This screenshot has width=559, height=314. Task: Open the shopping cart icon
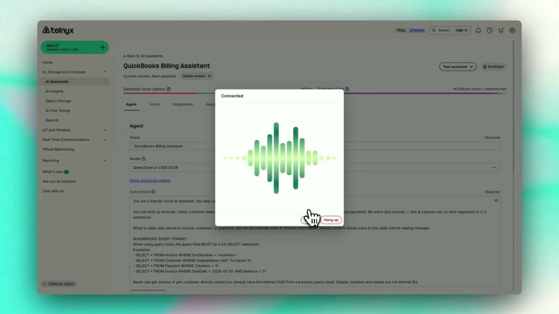click(501, 31)
